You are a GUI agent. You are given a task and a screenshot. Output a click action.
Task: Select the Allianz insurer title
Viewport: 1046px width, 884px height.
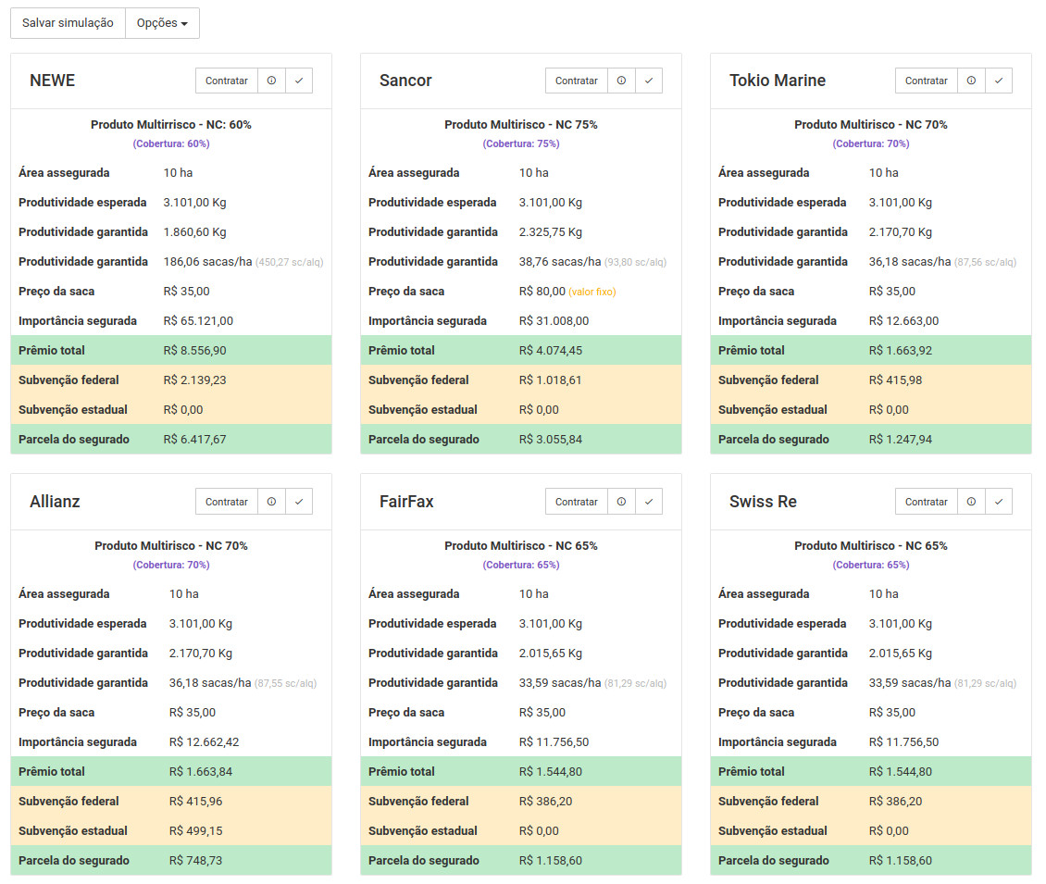pyautogui.click(x=55, y=502)
